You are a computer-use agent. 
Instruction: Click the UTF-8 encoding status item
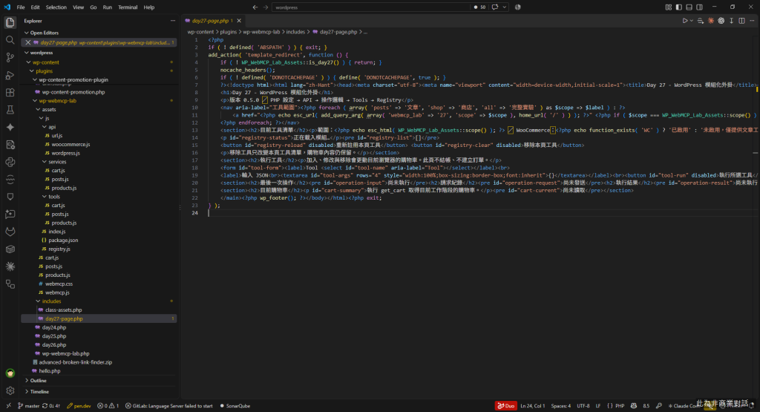pyautogui.click(x=583, y=406)
